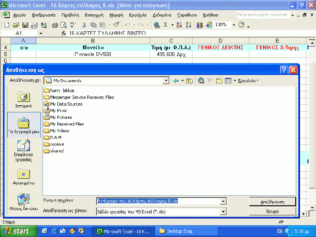This screenshot has height=237, width=316.
Task: Select the My Music folder
Action: [x=56, y=111]
